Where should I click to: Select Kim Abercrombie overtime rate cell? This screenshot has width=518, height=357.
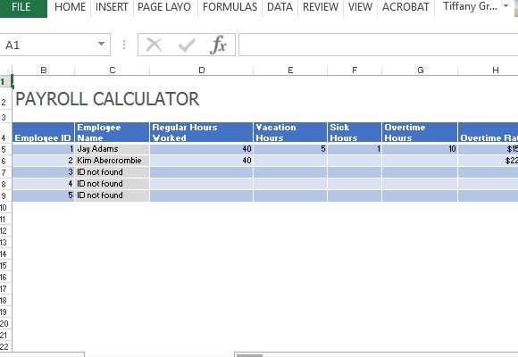pyautogui.click(x=489, y=161)
